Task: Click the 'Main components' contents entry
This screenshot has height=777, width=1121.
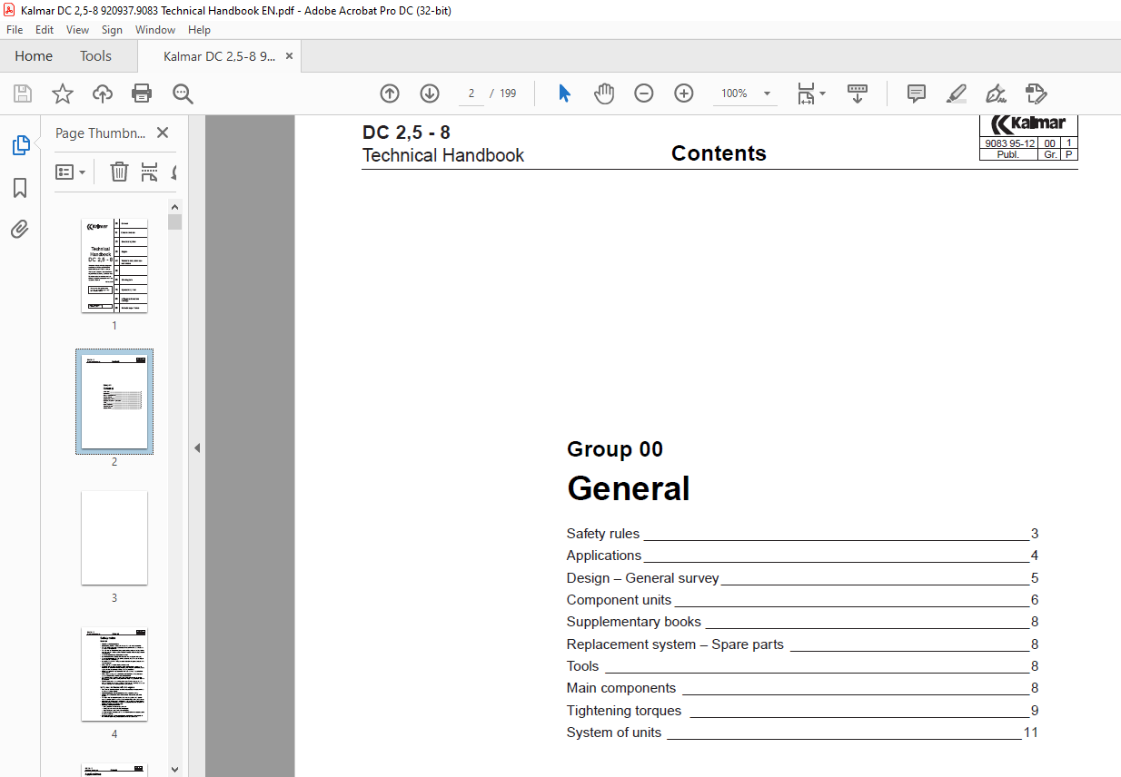Action: pos(621,688)
